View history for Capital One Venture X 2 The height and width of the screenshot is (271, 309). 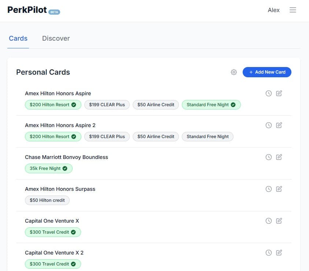click(269, 252)
